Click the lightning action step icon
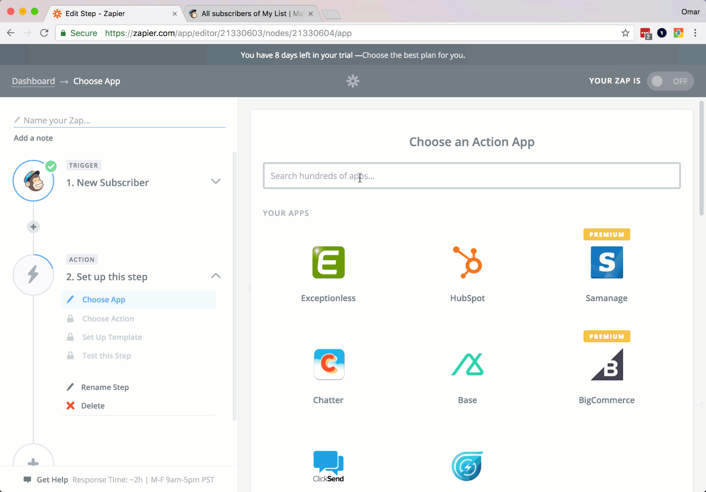Screen dimensions: 706x492 tap(34, 275)
